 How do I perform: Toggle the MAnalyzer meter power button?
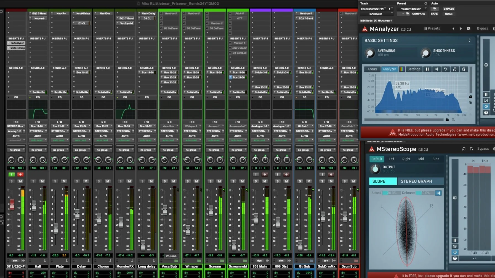[486, 106]
